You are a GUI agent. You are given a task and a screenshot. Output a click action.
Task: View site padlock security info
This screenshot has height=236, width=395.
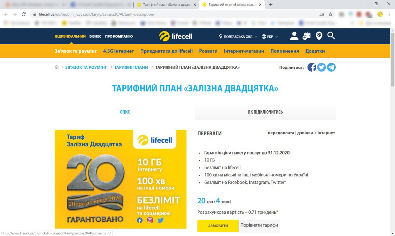tap(34, 14)
